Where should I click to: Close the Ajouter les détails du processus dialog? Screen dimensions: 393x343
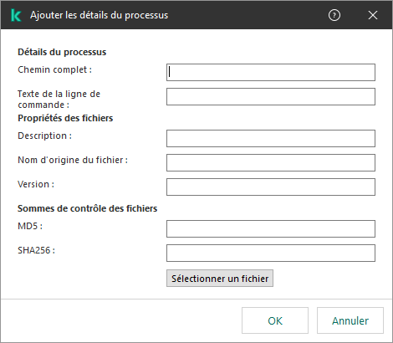coord(373,15)
